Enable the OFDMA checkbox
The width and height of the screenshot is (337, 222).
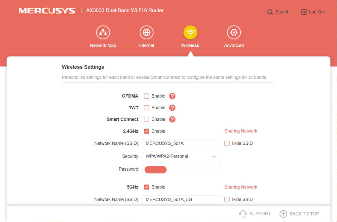146,96
